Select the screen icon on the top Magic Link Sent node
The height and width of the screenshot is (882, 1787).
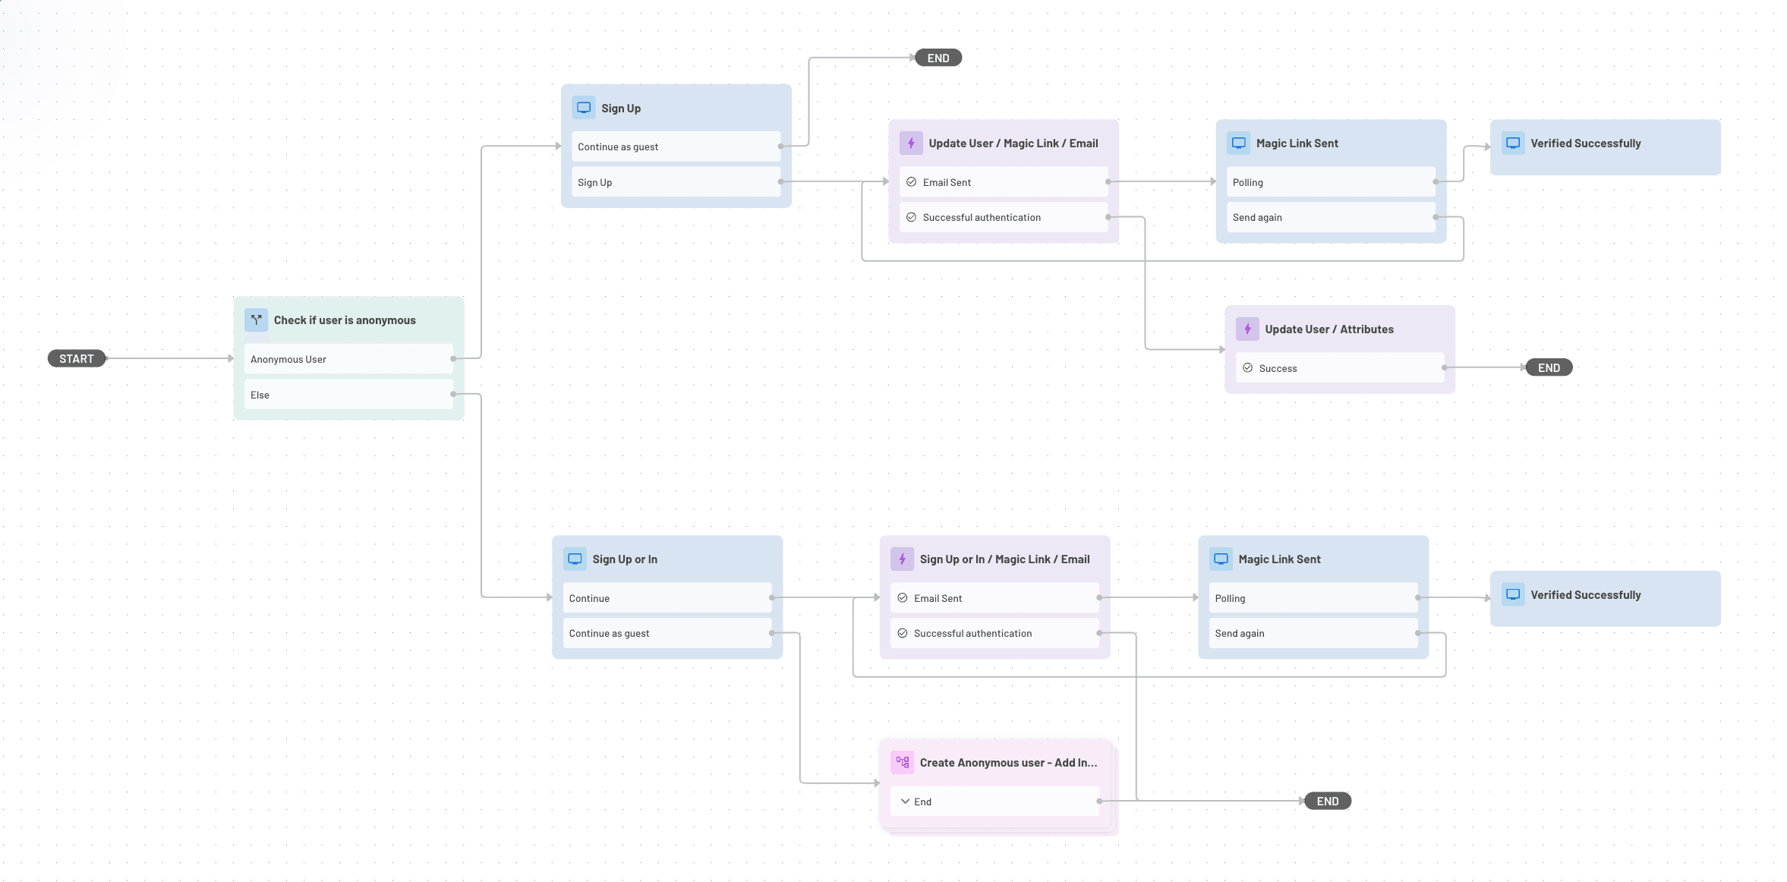click(1238, 142)
